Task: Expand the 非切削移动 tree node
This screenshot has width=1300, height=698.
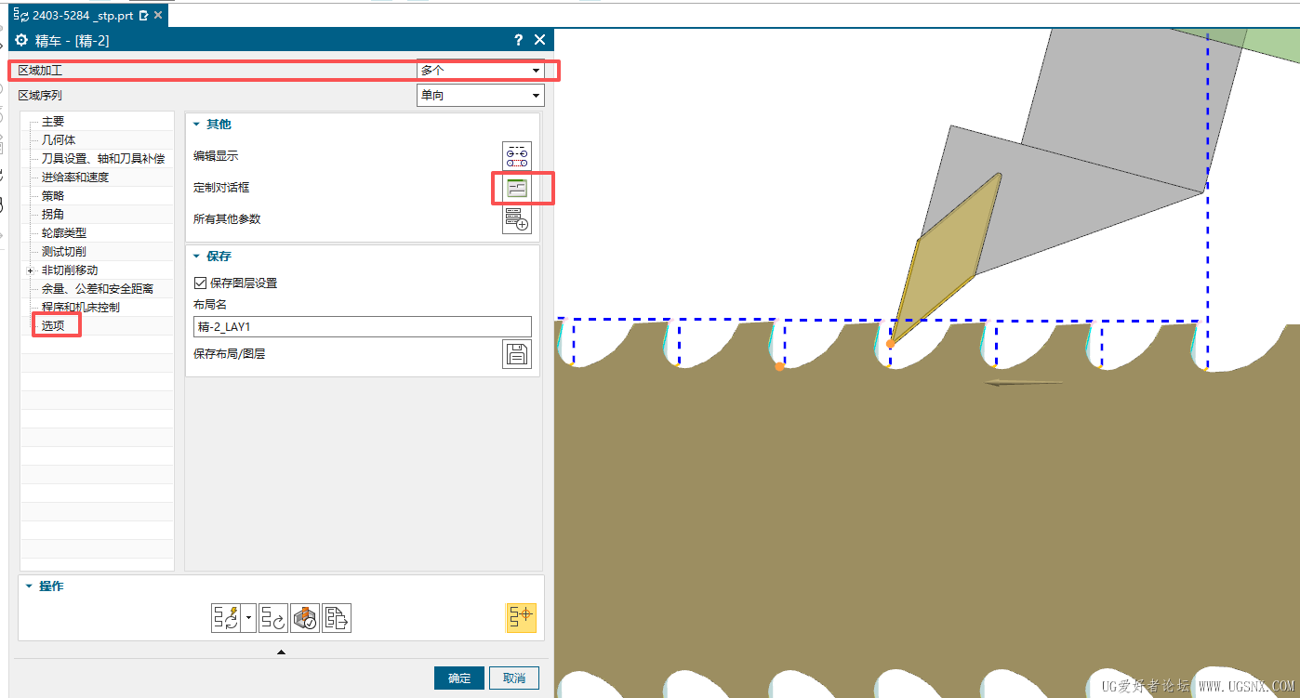Action: pos(31,270)
